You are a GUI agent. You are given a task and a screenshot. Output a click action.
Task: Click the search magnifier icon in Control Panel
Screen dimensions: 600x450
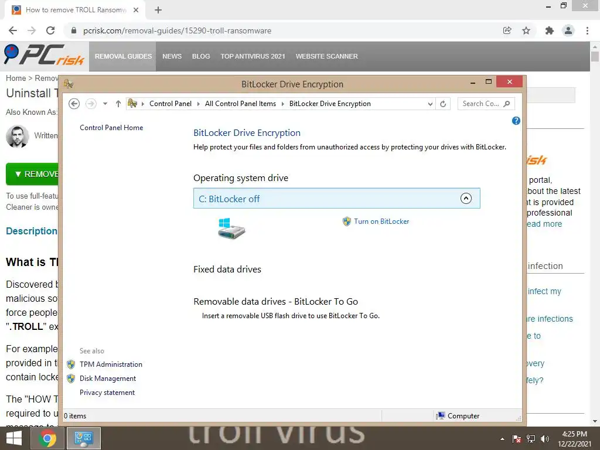tap(507, 104)
